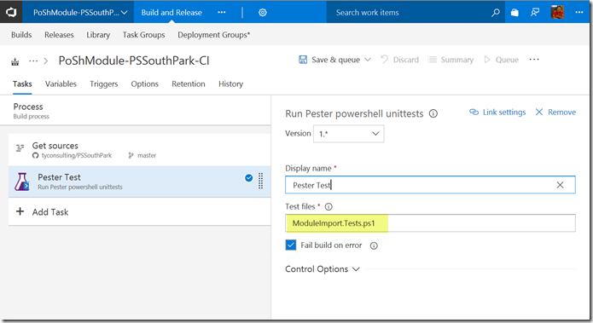
Task: Open the settings gear icon
Action: click(x=263, y=13)
